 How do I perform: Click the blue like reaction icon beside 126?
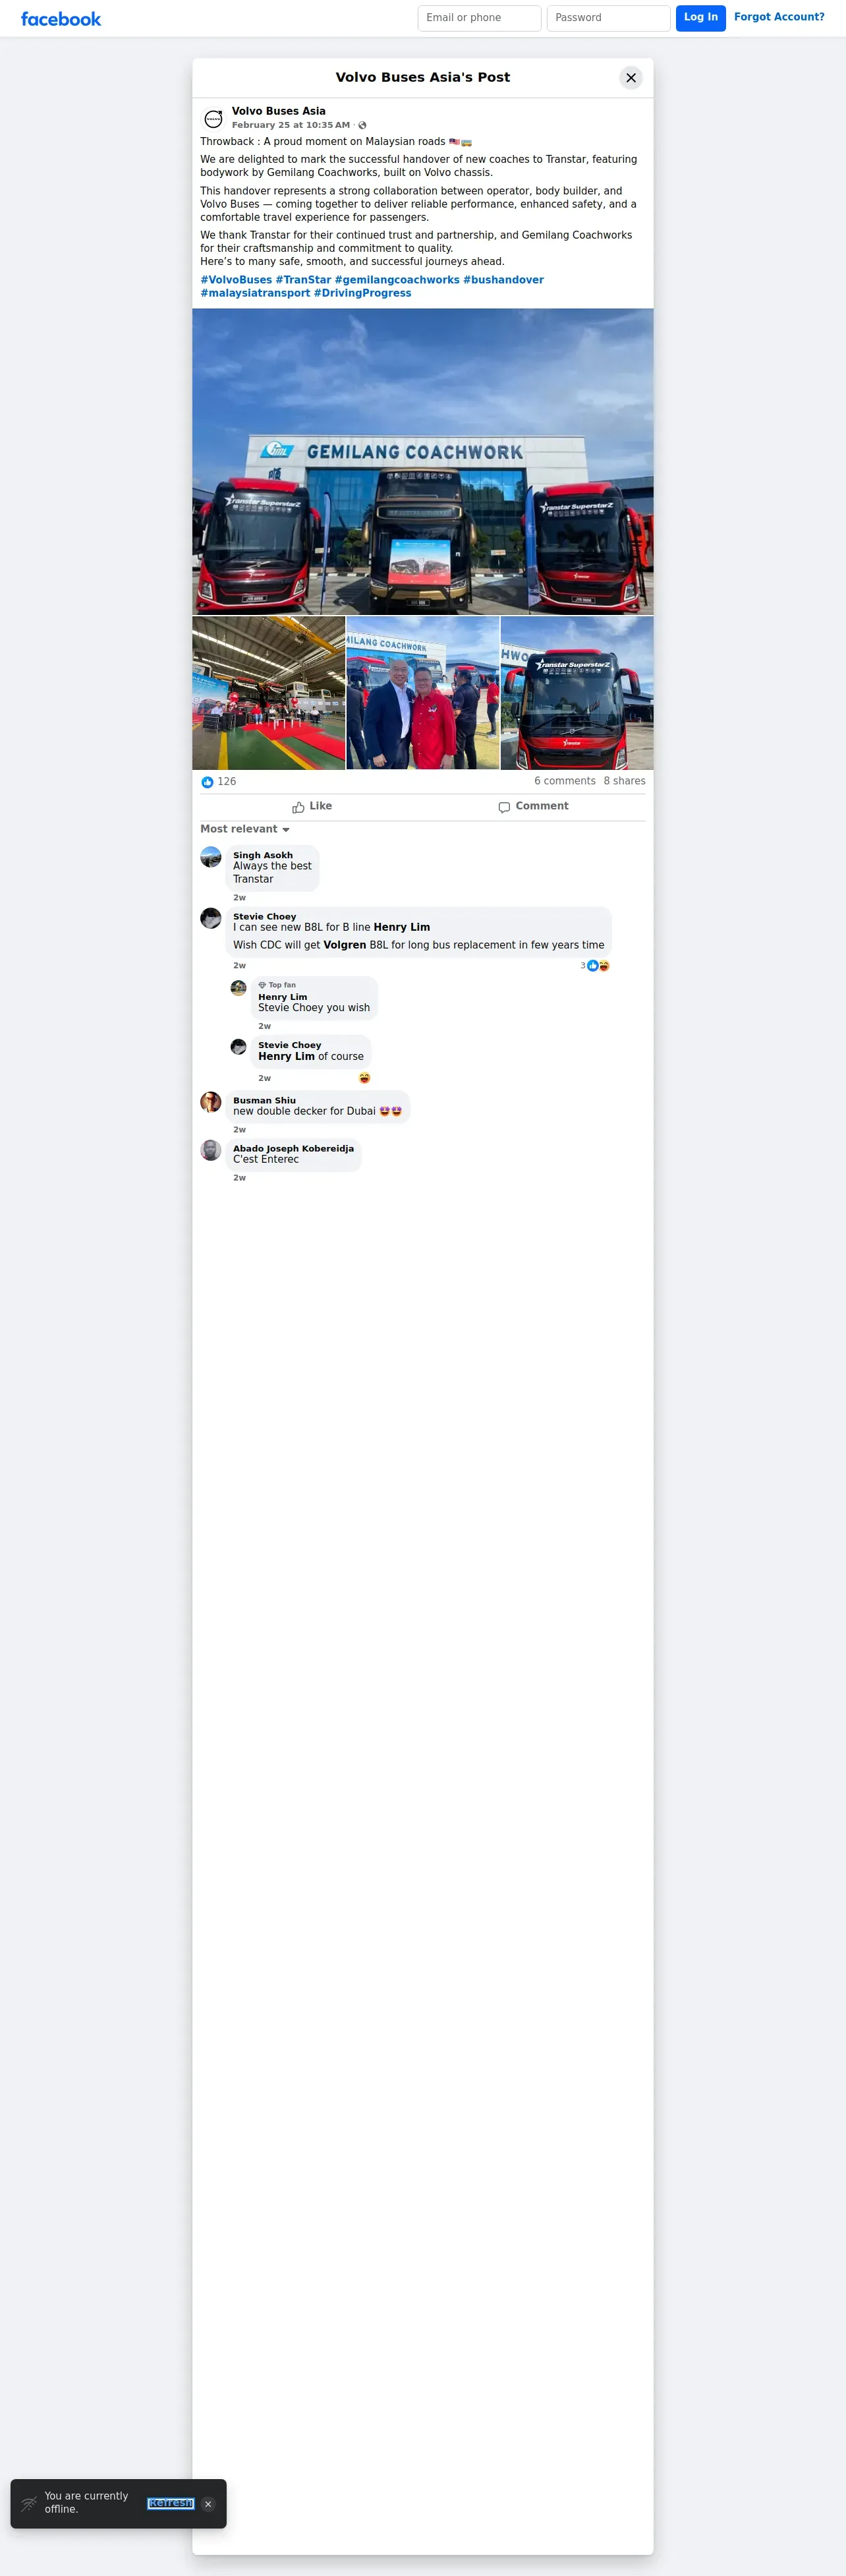click(x=207, y=782)
